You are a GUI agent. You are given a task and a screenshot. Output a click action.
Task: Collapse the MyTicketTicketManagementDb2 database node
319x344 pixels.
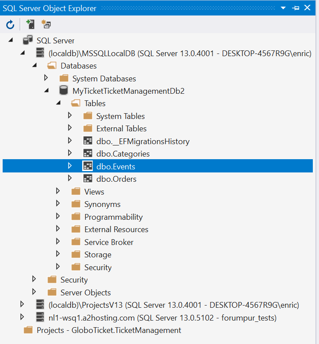46,90
